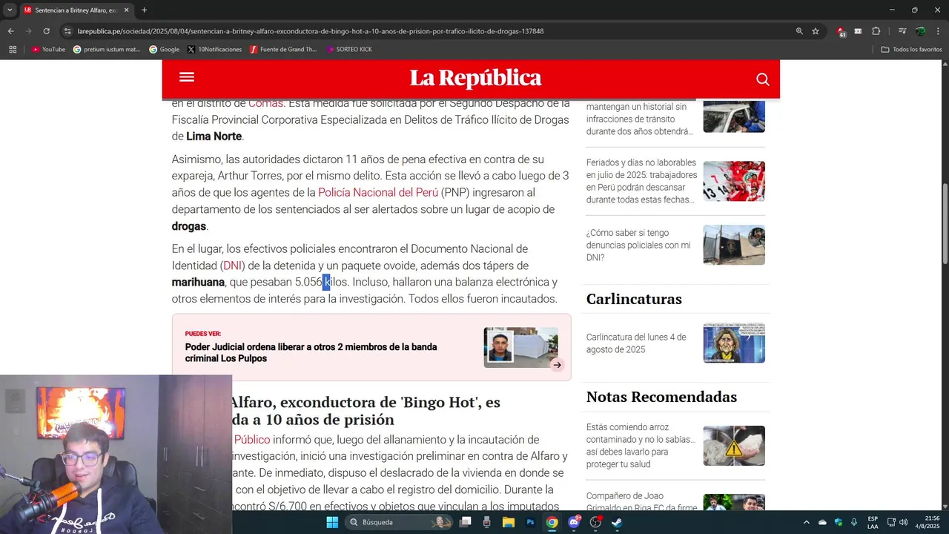949x534 pixels.
Task: Open File Explorer from the taskbar
Action: (509, 522)
